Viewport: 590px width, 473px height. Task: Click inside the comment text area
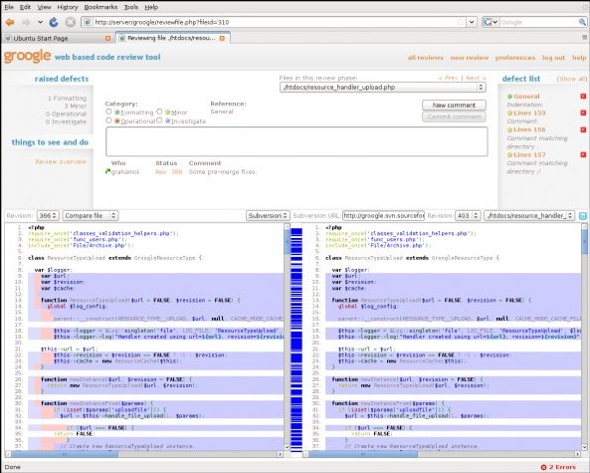coord(296,141)
